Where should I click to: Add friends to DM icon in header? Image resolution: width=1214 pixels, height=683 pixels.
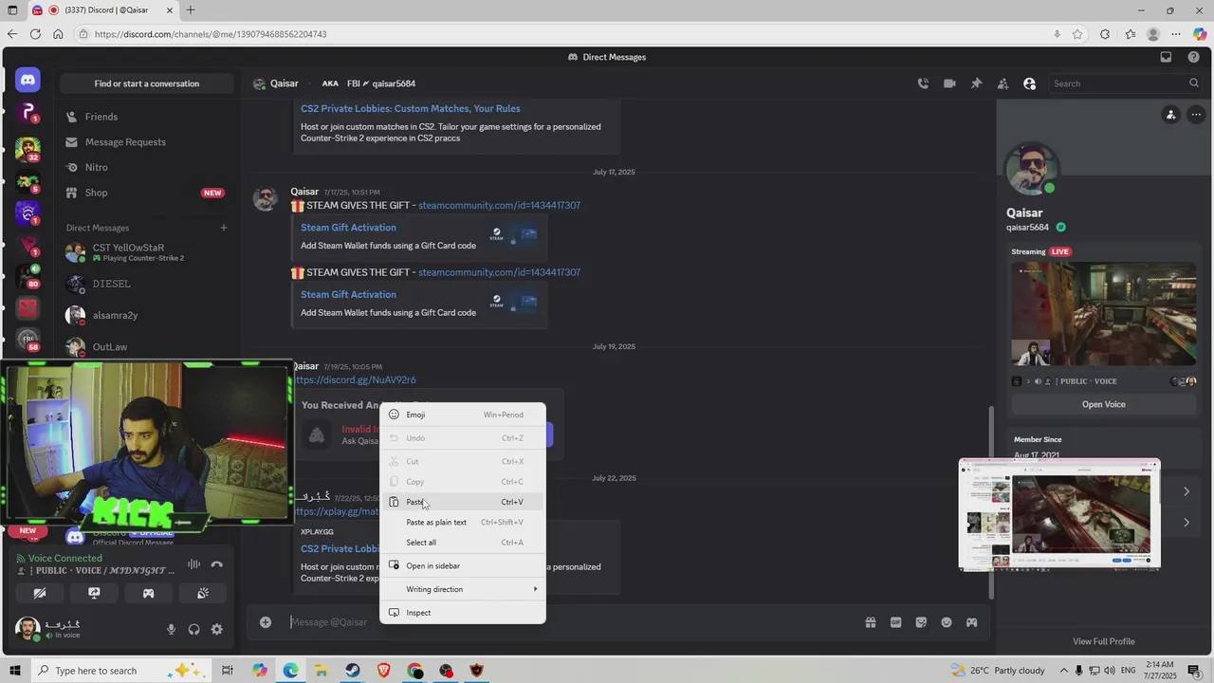pos(1002,83)
